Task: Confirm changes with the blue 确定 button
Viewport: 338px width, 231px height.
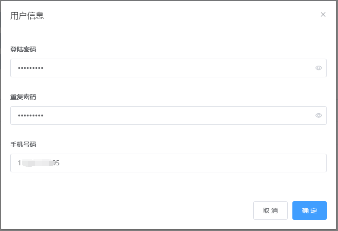Action: (x=309, y=211)
